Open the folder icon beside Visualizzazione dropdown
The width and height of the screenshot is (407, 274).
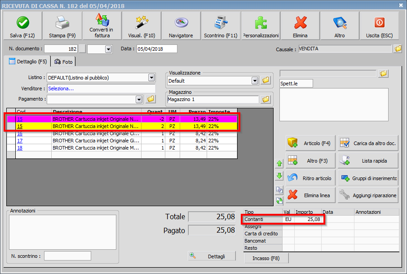click(x=265, y=80)
